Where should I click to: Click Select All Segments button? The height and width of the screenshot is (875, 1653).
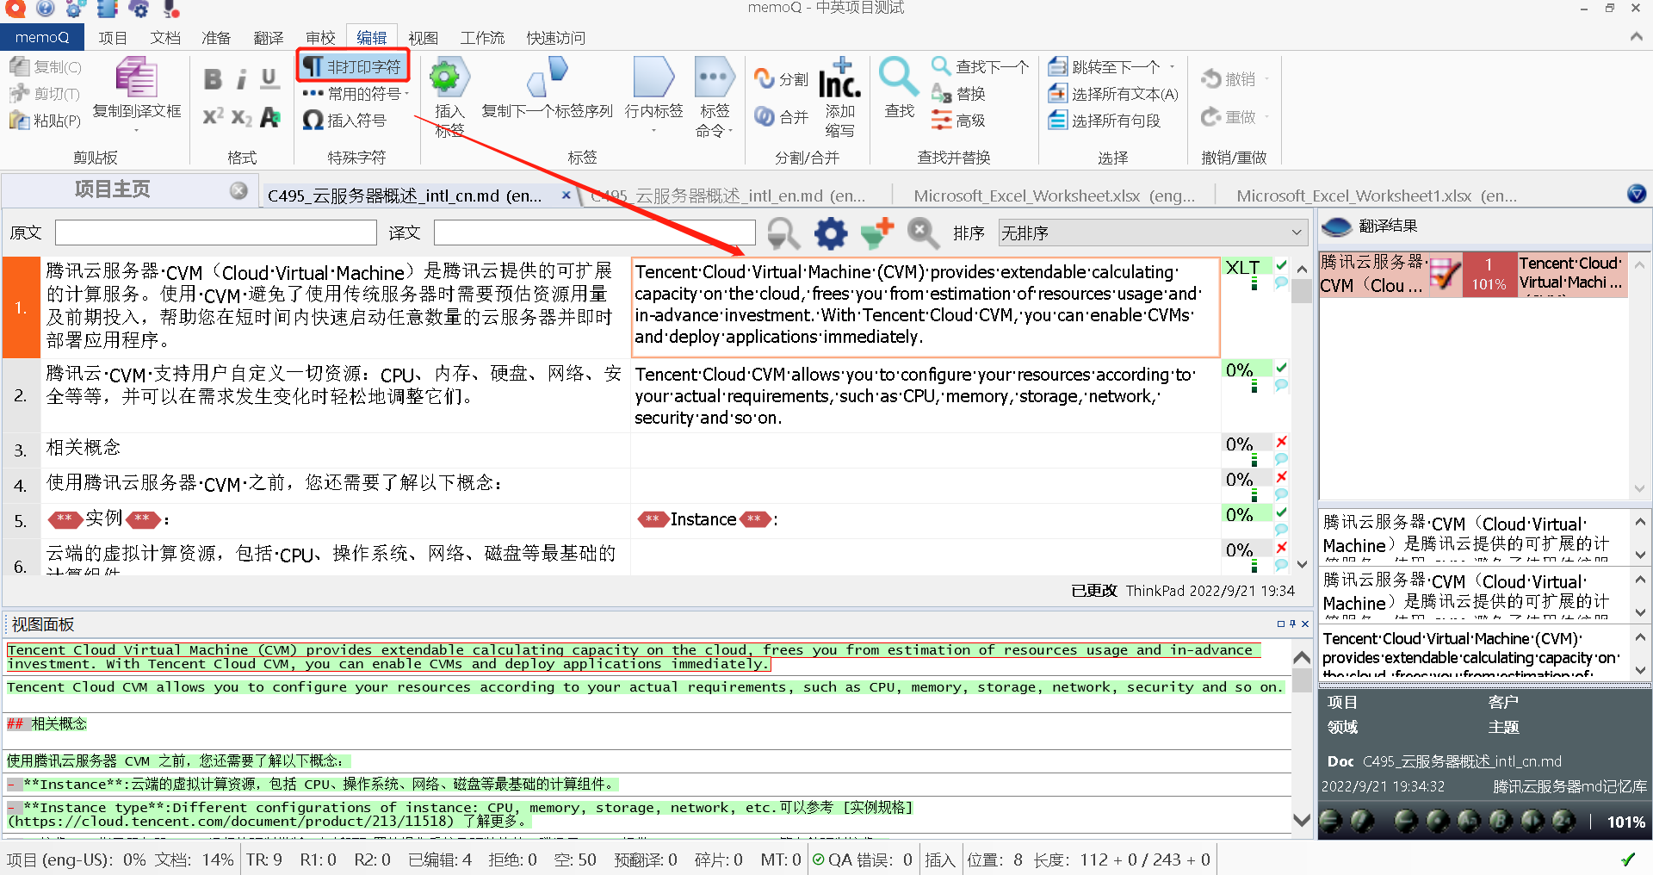click(x=1104, y=121)
